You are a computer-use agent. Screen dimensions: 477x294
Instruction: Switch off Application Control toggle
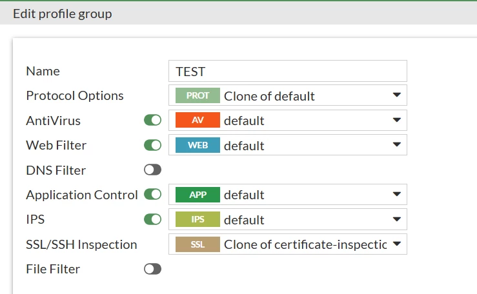[153, 194]
